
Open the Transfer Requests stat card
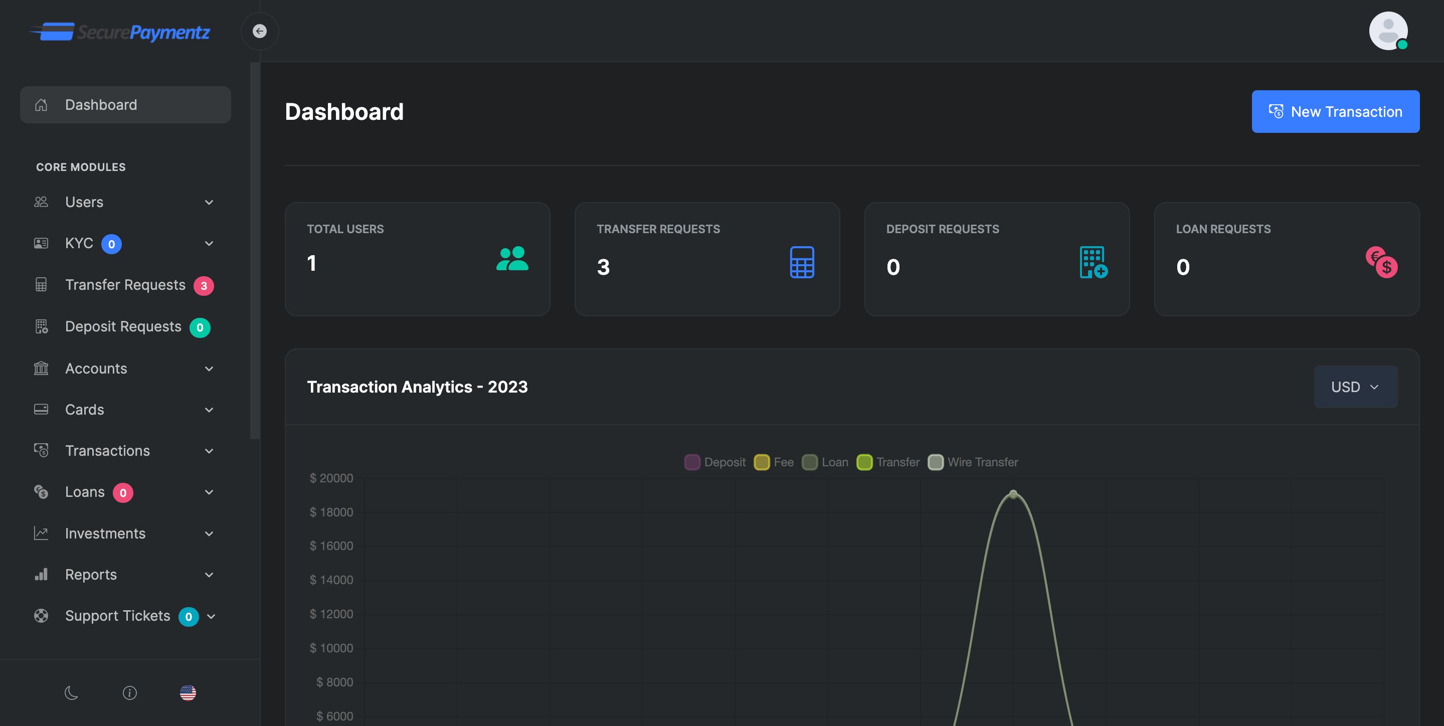coord(707,259)
